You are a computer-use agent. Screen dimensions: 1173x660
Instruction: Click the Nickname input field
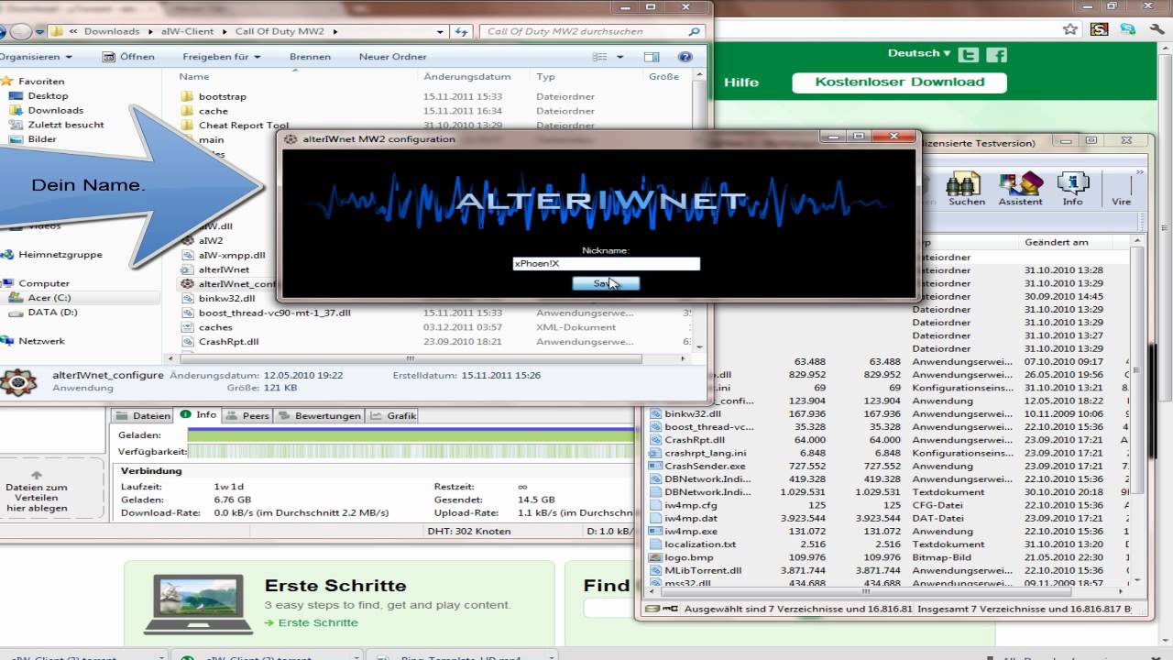pos(606,263)
